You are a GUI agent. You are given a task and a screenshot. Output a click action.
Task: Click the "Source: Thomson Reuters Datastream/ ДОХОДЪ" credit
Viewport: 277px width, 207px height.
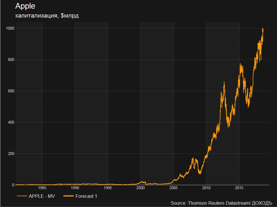point(221,203)
